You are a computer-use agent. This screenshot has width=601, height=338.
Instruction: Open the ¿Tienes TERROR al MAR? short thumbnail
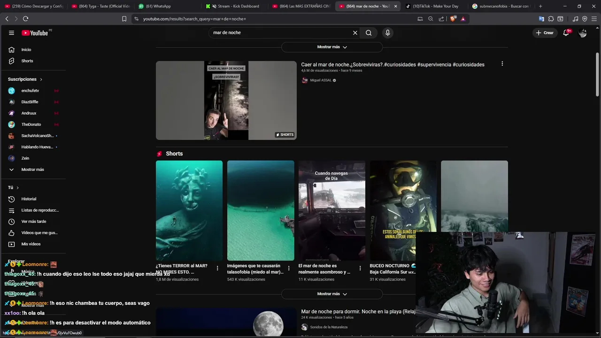[189, 210]
